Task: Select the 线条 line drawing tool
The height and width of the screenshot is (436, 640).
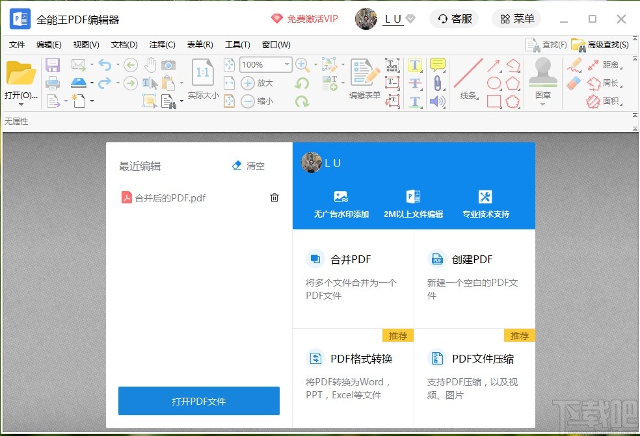Action: coord(468,79)
